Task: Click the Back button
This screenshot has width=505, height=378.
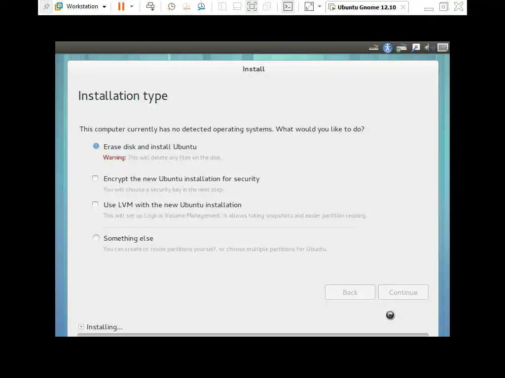Action: (350, 292)
